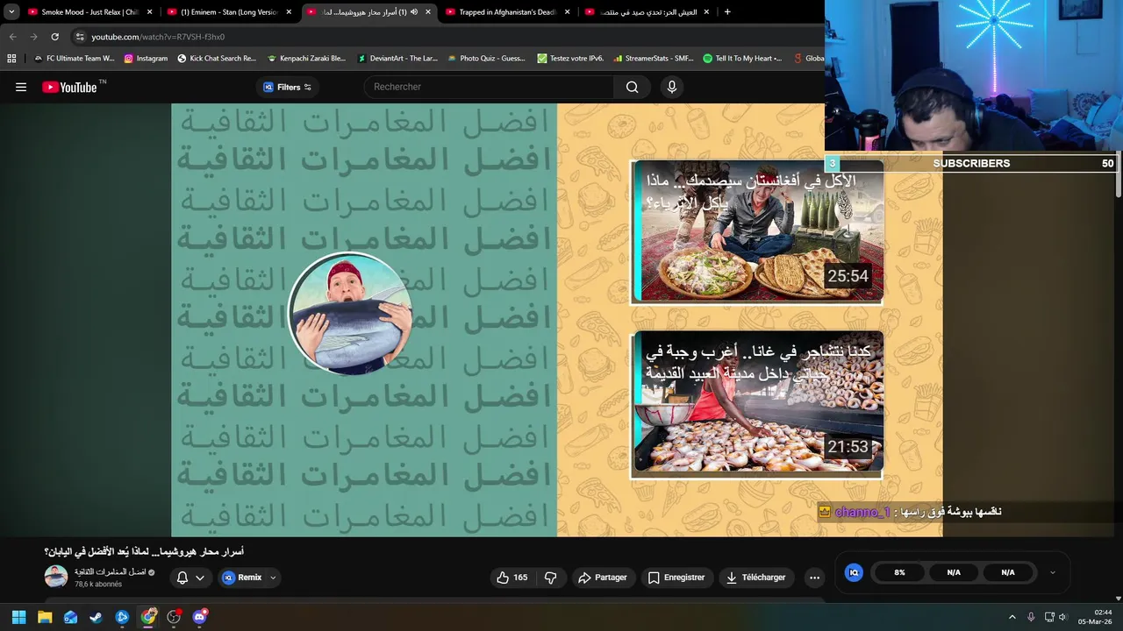Image resolution: width=1123 pixels, height=631 pixels.
Task: Open the Windows Start button
Action: coord(18,617)
